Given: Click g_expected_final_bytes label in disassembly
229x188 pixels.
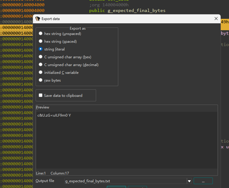Looking at the screenshot, I should [x=137, y=11].
